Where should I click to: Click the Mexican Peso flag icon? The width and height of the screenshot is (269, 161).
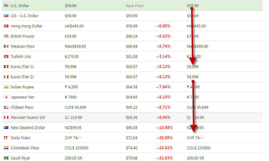[x=6, y=46]
